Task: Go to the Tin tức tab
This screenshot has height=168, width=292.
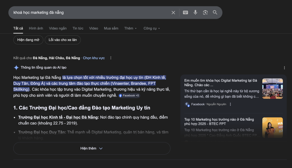Action: tap(78, 28)
